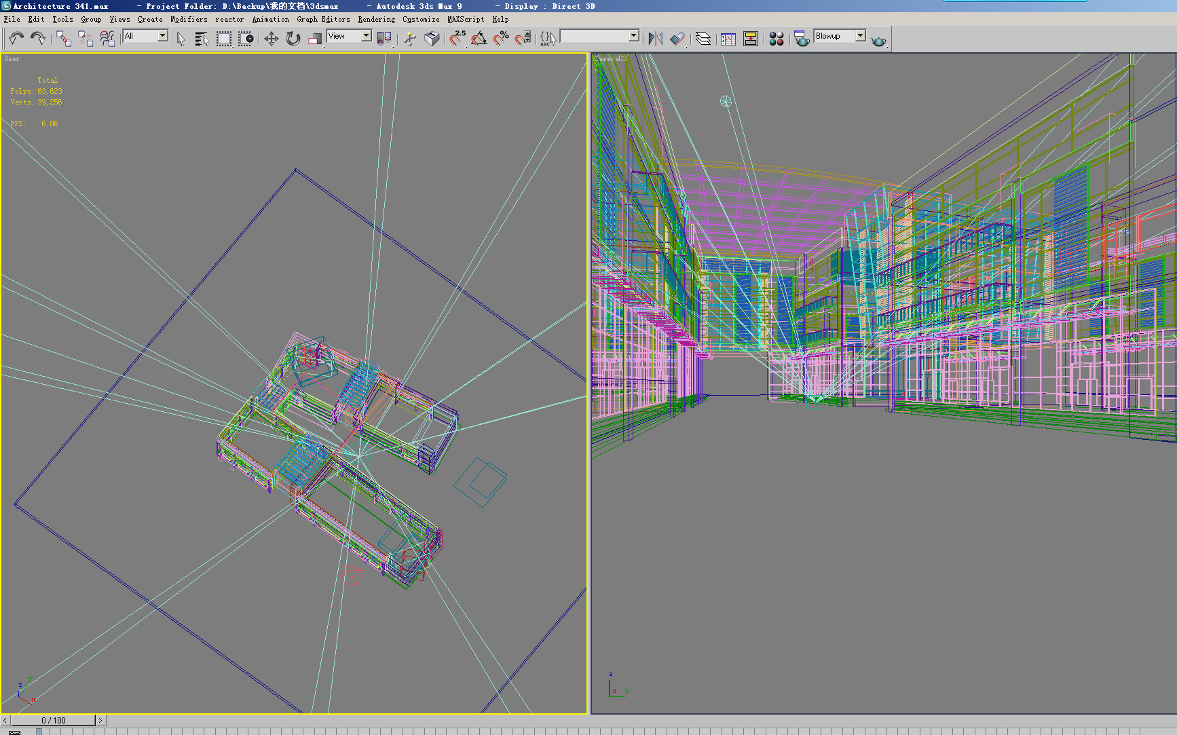Toggle the Spinner Snap magnet
The height and width of the screenshot is (735, 1177).
coord(523,39)
